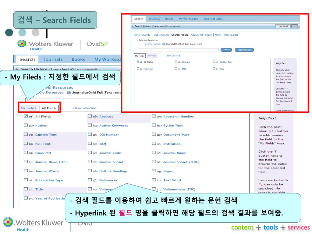Check the di: DOI Number checkbox
The width and height of the screenshot is (312, 234).
(90, 134)
